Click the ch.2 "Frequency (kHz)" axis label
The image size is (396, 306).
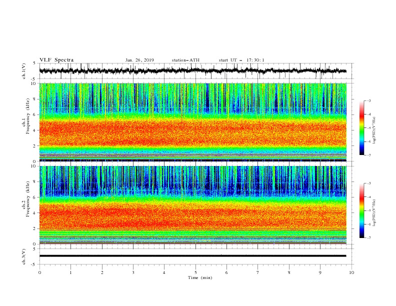pyautogui.click(x=27, y=198)
